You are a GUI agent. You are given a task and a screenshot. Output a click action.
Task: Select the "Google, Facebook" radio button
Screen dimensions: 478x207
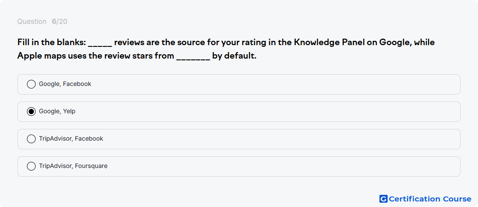31,84
